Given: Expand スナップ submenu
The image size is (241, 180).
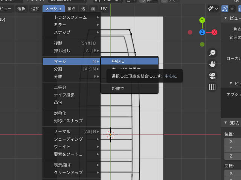Looking at the screenshot, I should 72,32.
